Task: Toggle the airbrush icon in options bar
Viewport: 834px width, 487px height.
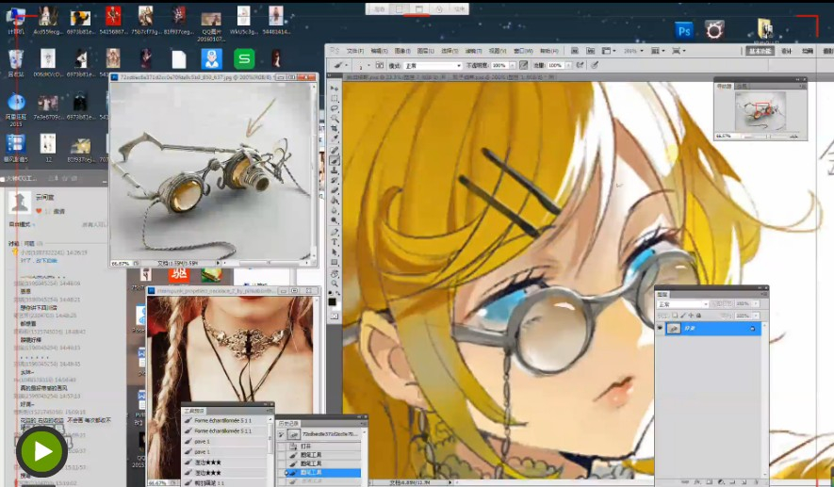Action: click(x=581, y=65)
